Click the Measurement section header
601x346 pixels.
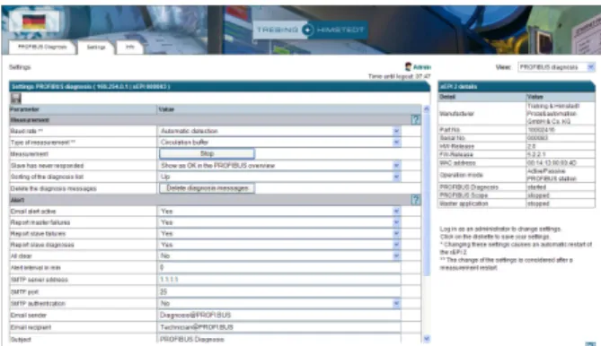(x=215, y=120)
